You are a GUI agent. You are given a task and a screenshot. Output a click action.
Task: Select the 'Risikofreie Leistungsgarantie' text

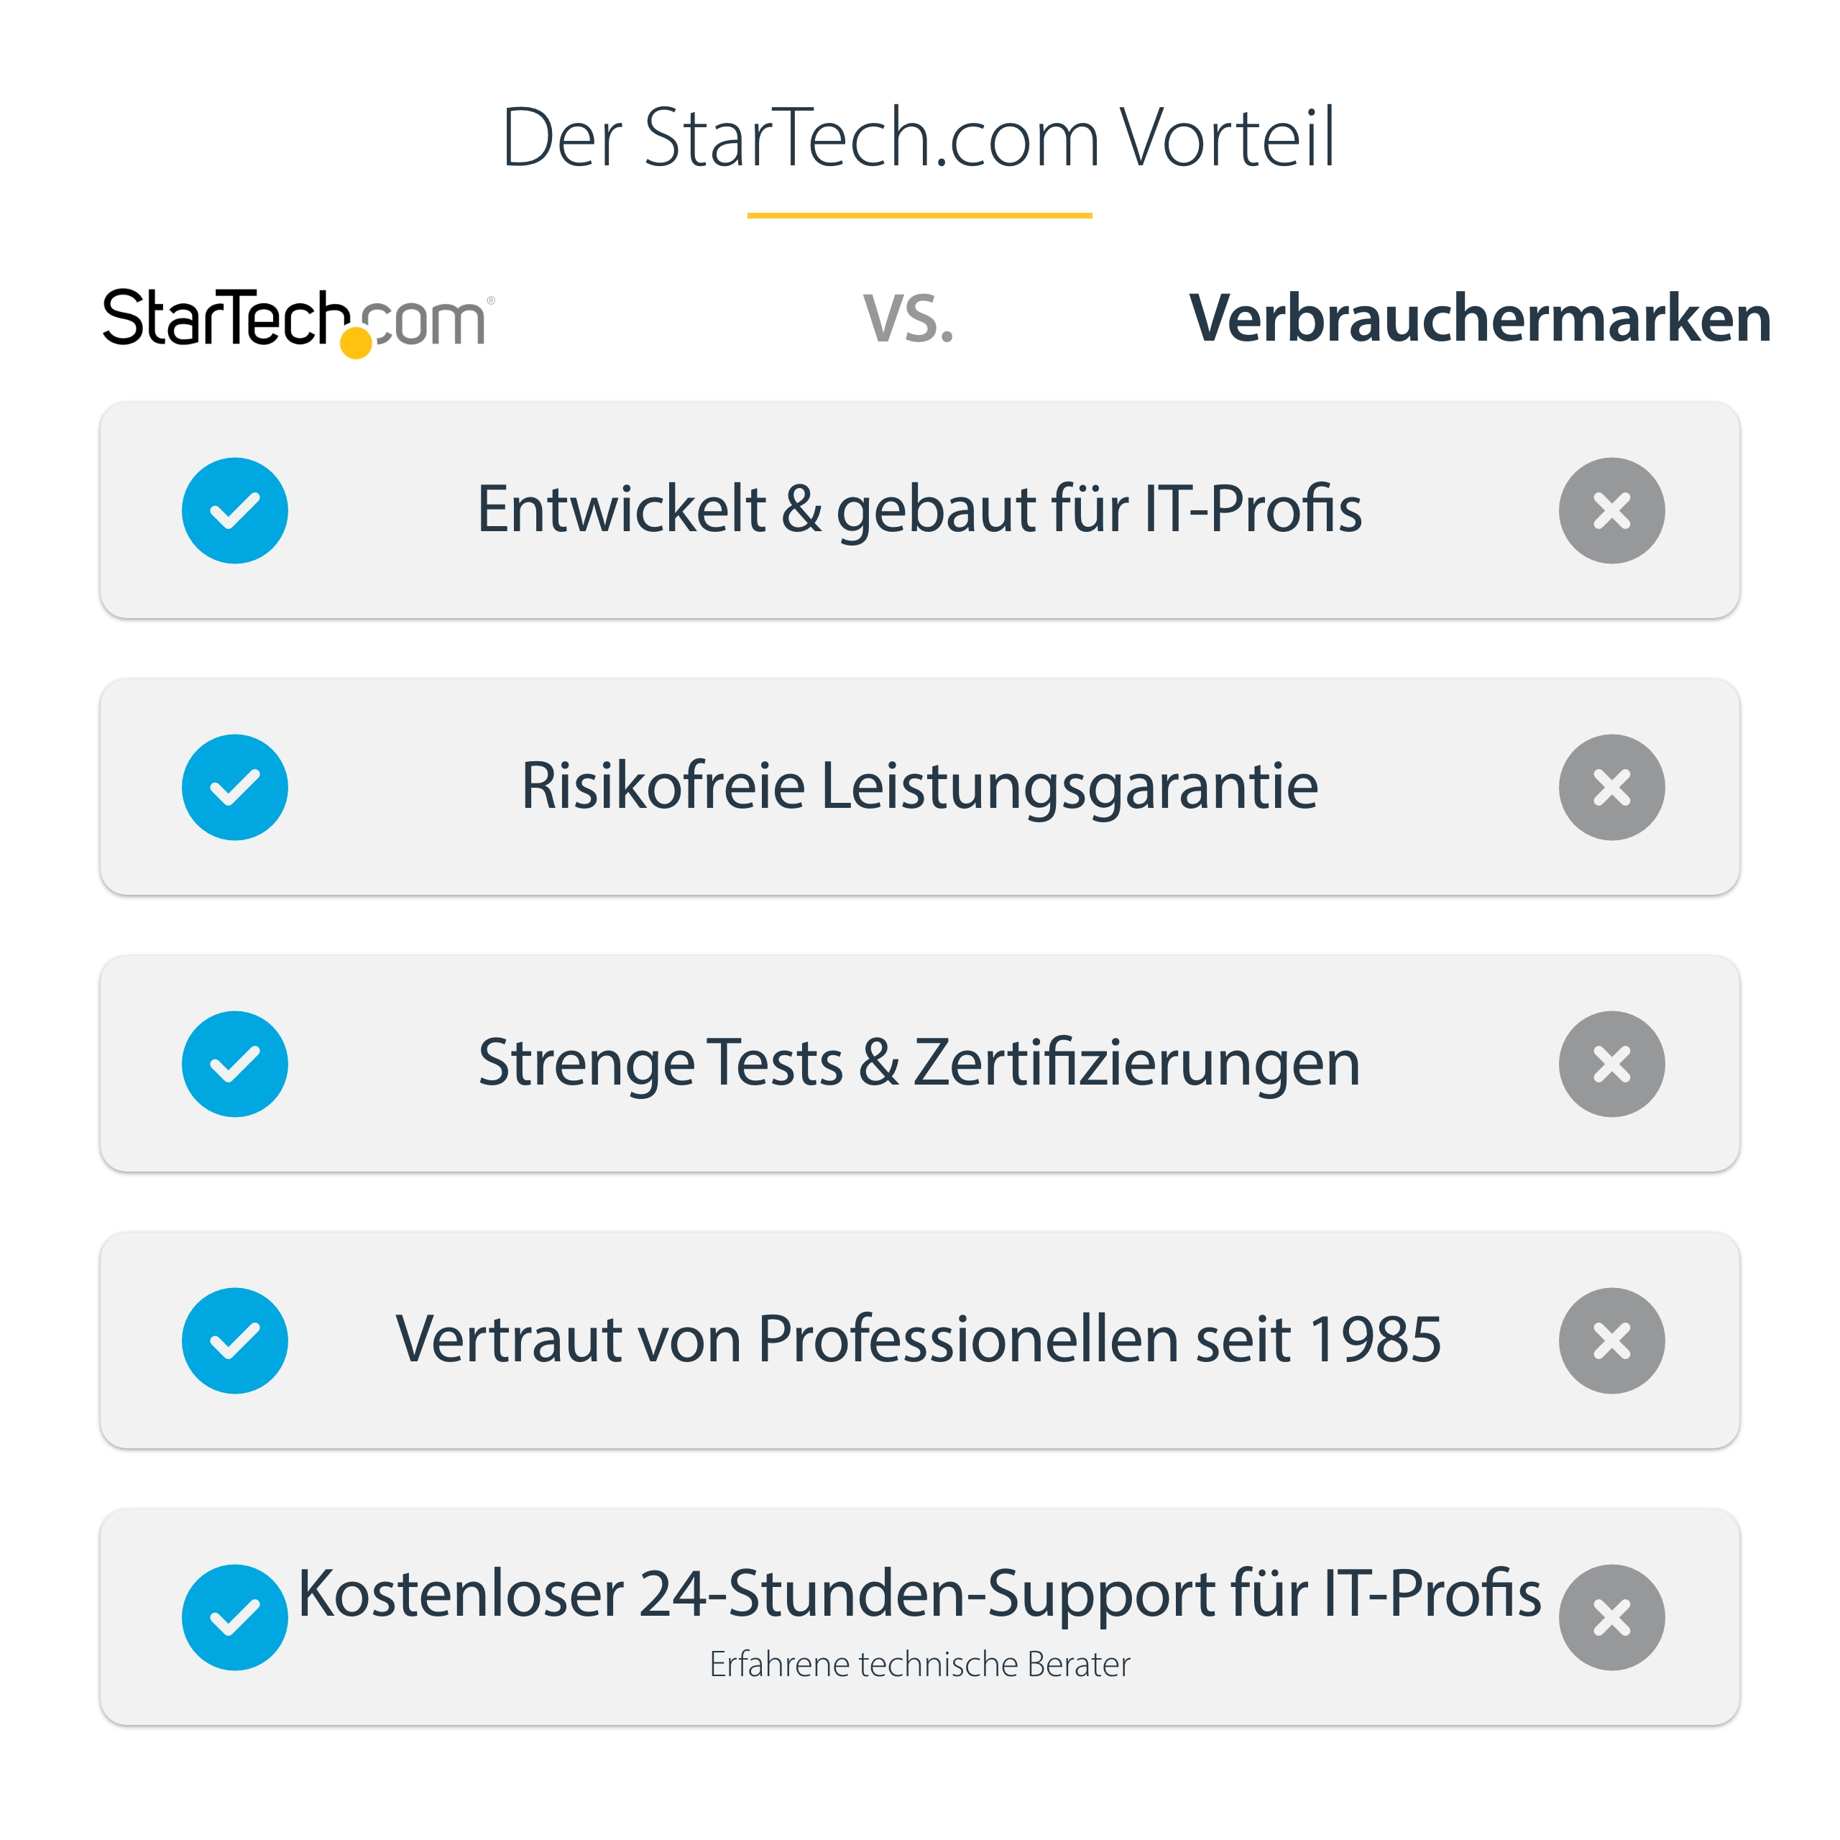click(919, 786)
